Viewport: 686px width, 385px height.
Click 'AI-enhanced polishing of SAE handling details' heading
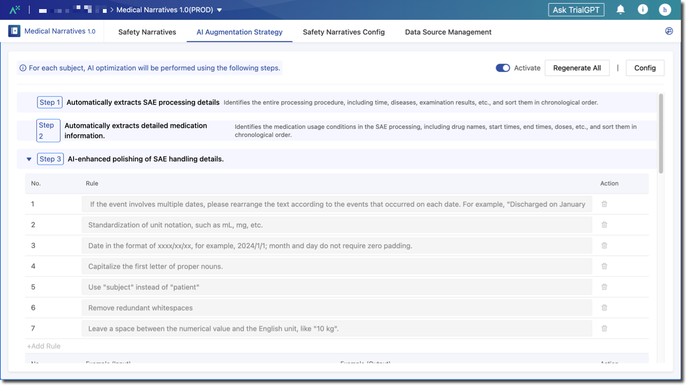click(x=146, y=159)
